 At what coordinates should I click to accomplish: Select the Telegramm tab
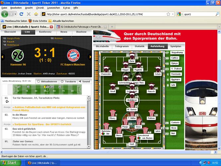coord(122,46)
